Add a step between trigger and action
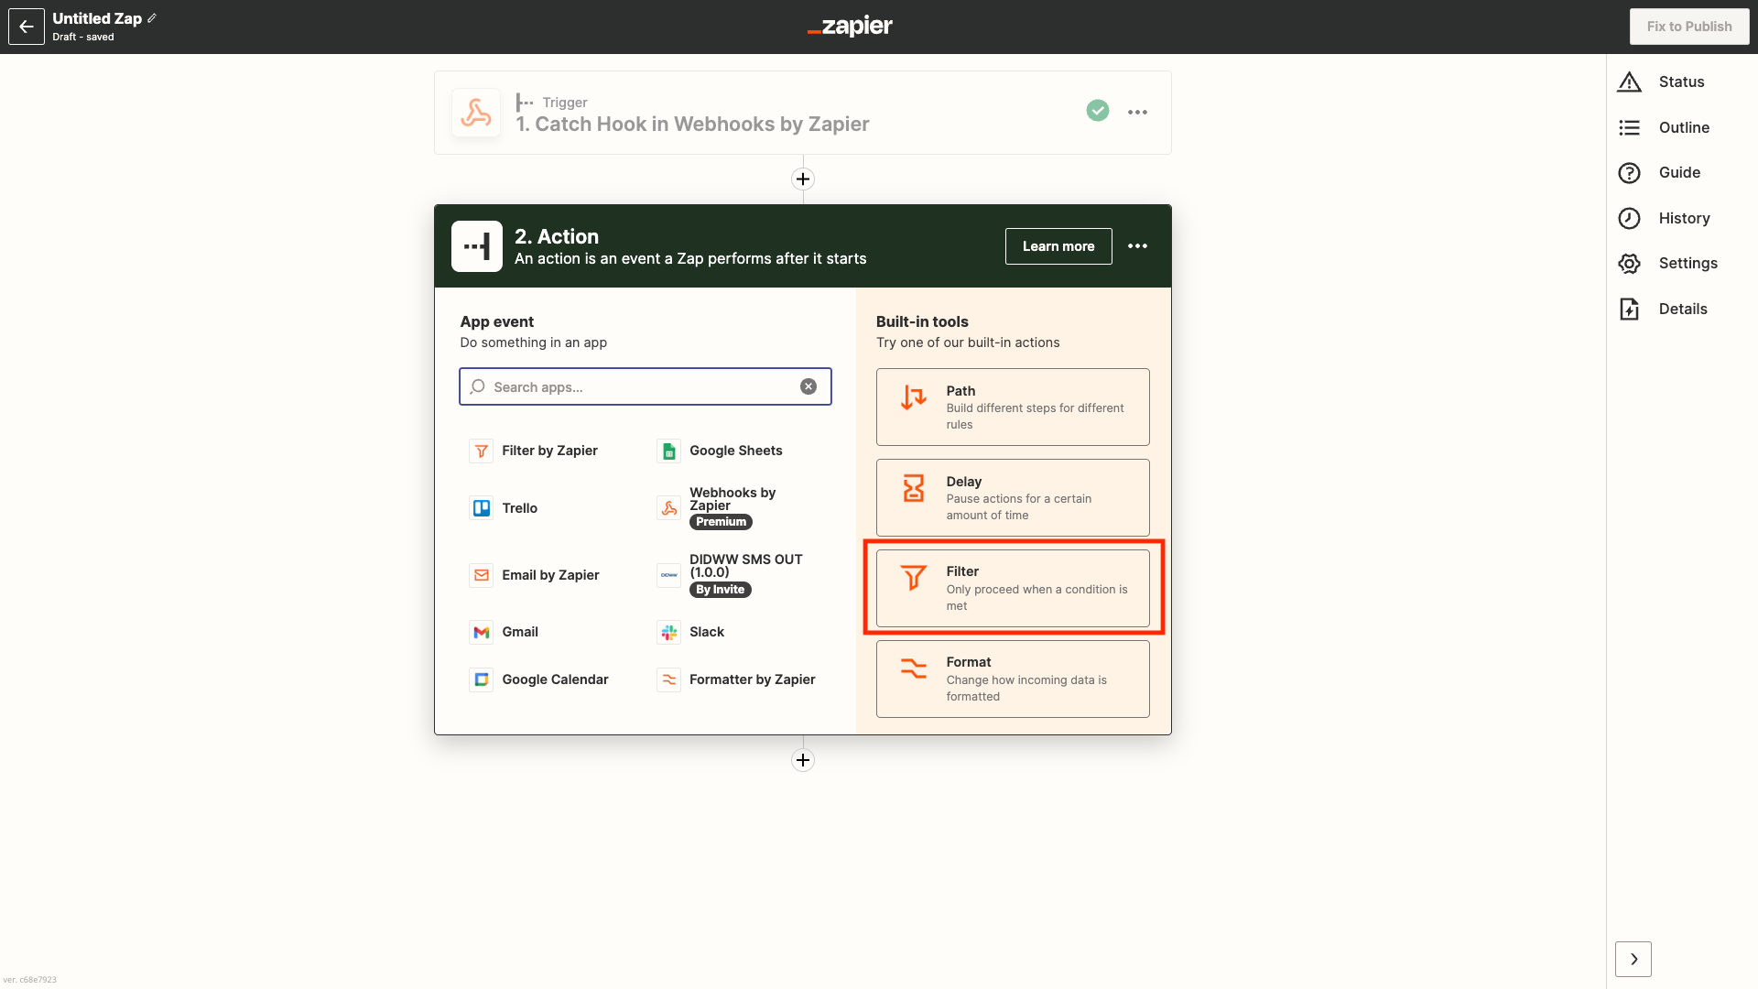Viewport: 1758px width, 989px height. coord(803,179)
